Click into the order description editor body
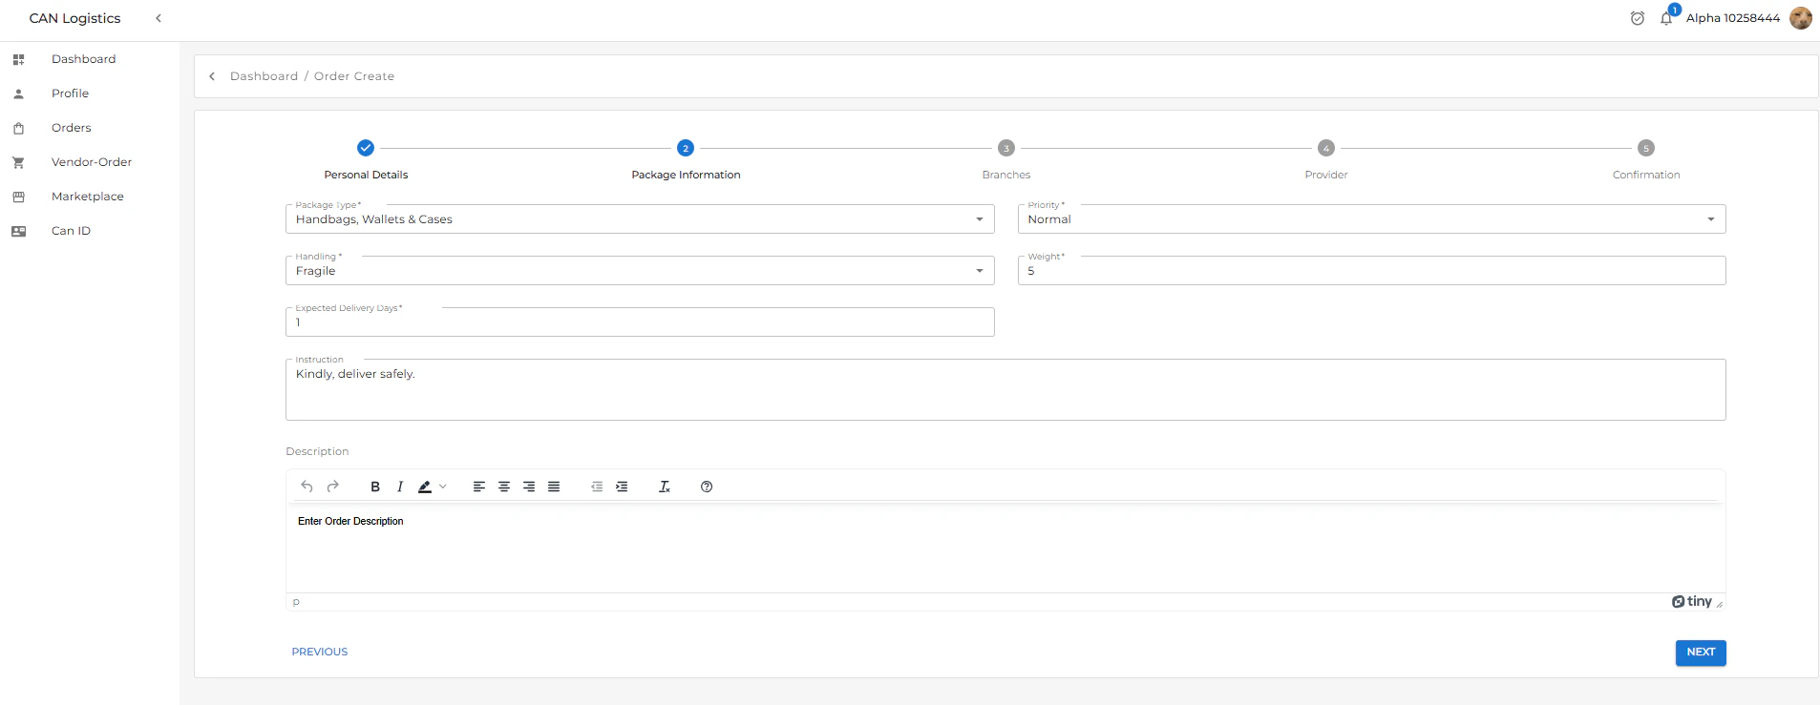1820x705 pixels. [1005, 549]
